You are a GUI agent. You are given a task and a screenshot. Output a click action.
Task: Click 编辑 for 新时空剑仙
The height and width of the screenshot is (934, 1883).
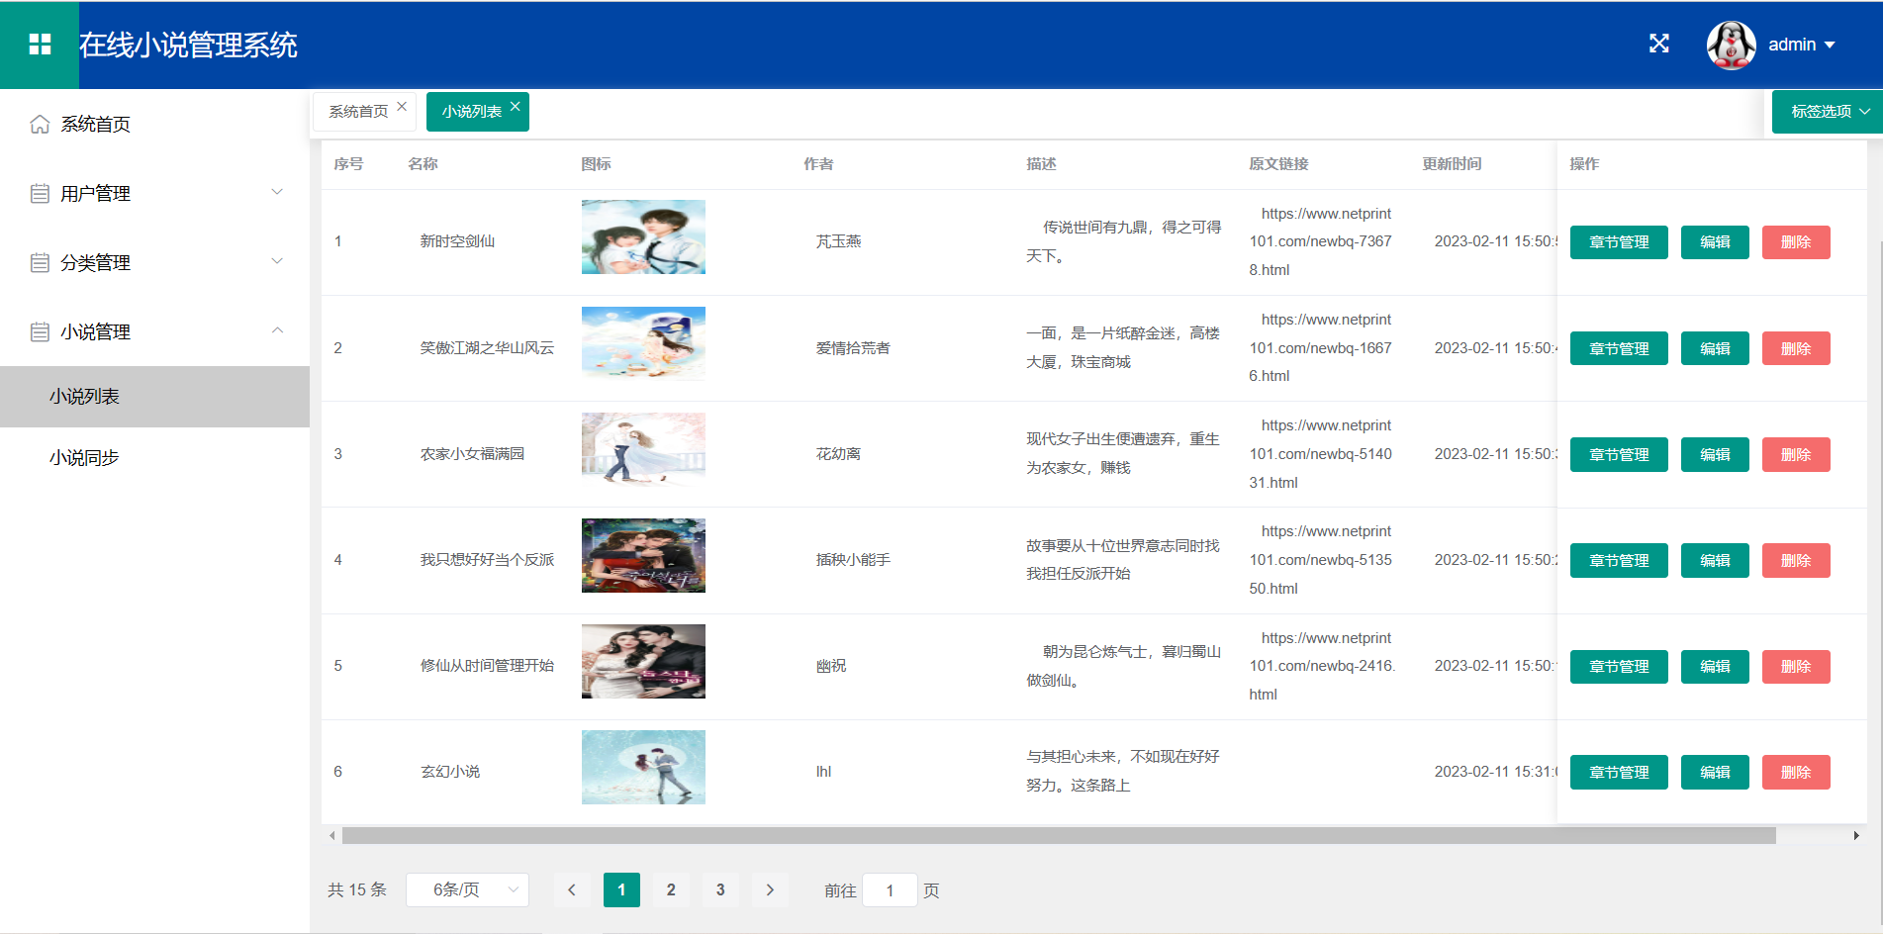point(1715,242)
